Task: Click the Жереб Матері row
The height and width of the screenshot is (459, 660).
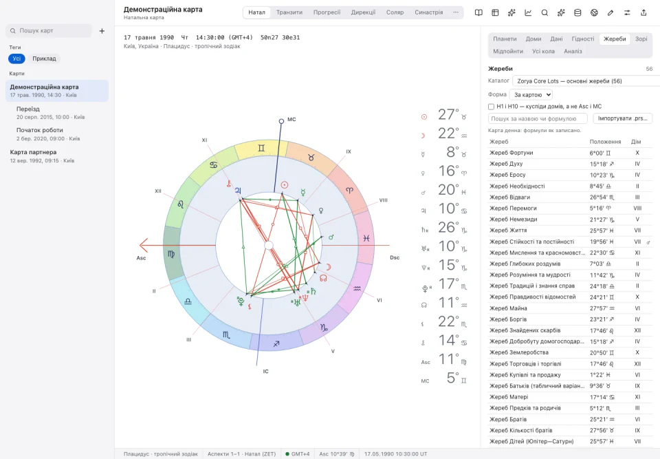Action: (x=571, y=397)
